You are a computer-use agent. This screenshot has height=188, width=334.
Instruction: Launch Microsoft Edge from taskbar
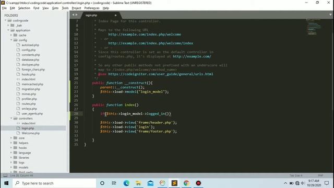click(x=126, y=183)
